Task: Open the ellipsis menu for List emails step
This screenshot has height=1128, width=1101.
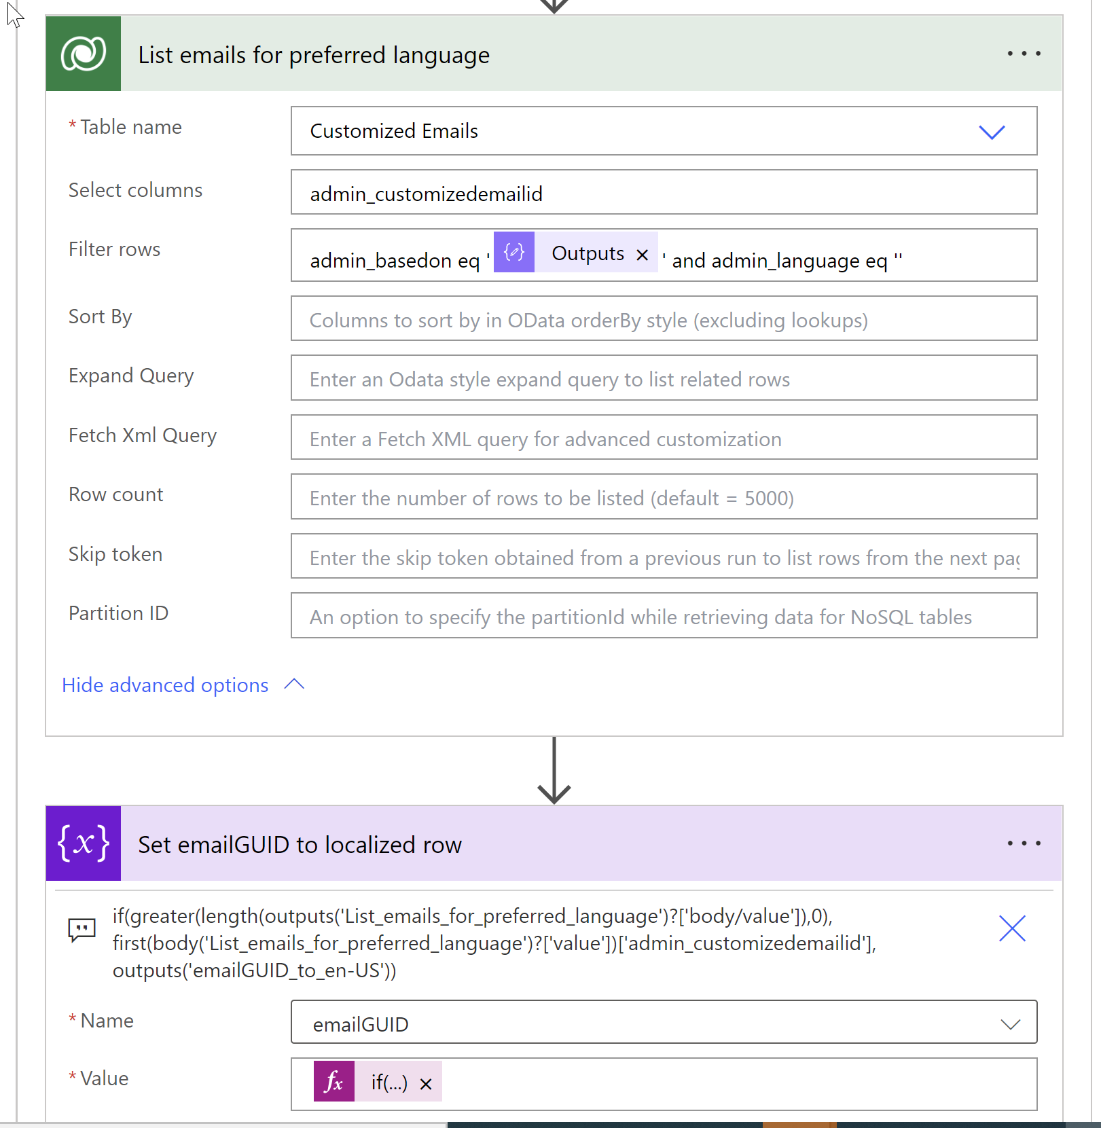Action: 1023,54
